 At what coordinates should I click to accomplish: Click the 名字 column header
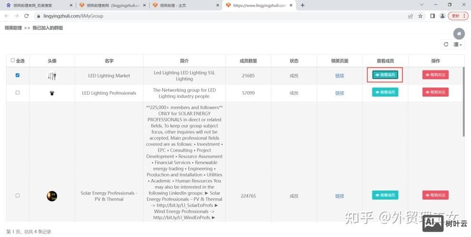click(x=109, y=61)
